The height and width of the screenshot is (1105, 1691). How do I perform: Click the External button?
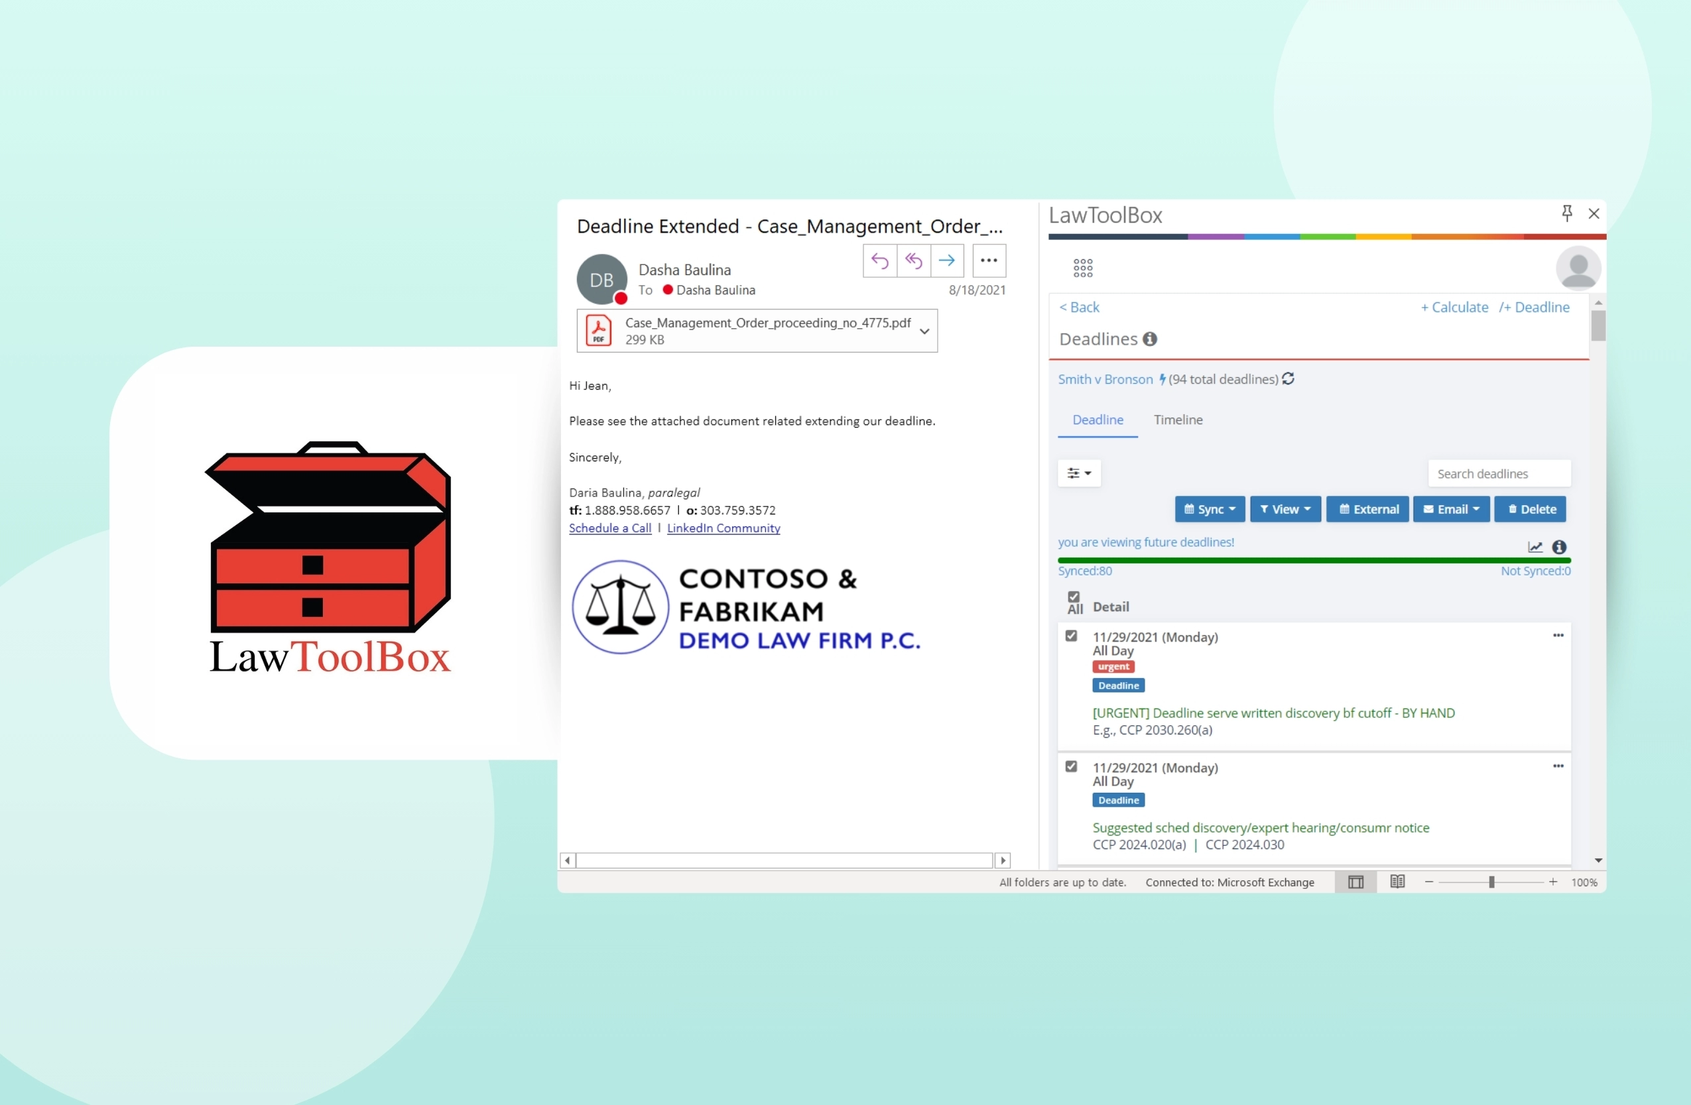[x=1367, y=509]
